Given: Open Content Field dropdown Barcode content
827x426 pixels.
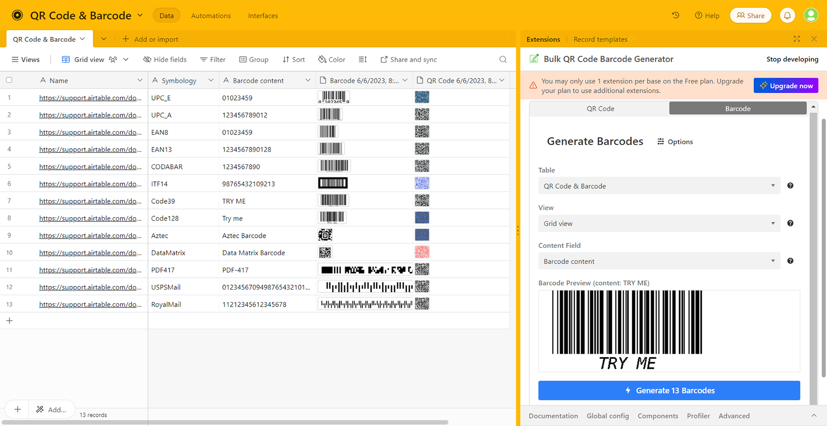Looking at the screenshot, I should coord(659,261).
